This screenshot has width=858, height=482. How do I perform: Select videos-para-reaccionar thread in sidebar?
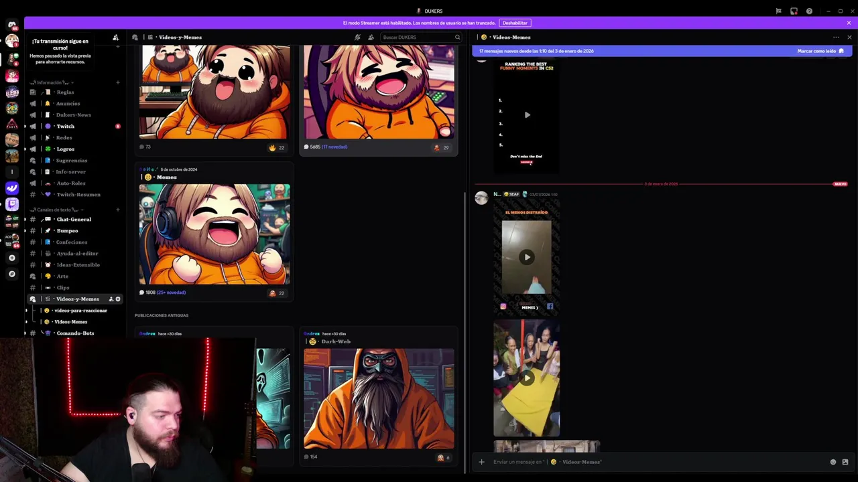click(x=80, y=311)
